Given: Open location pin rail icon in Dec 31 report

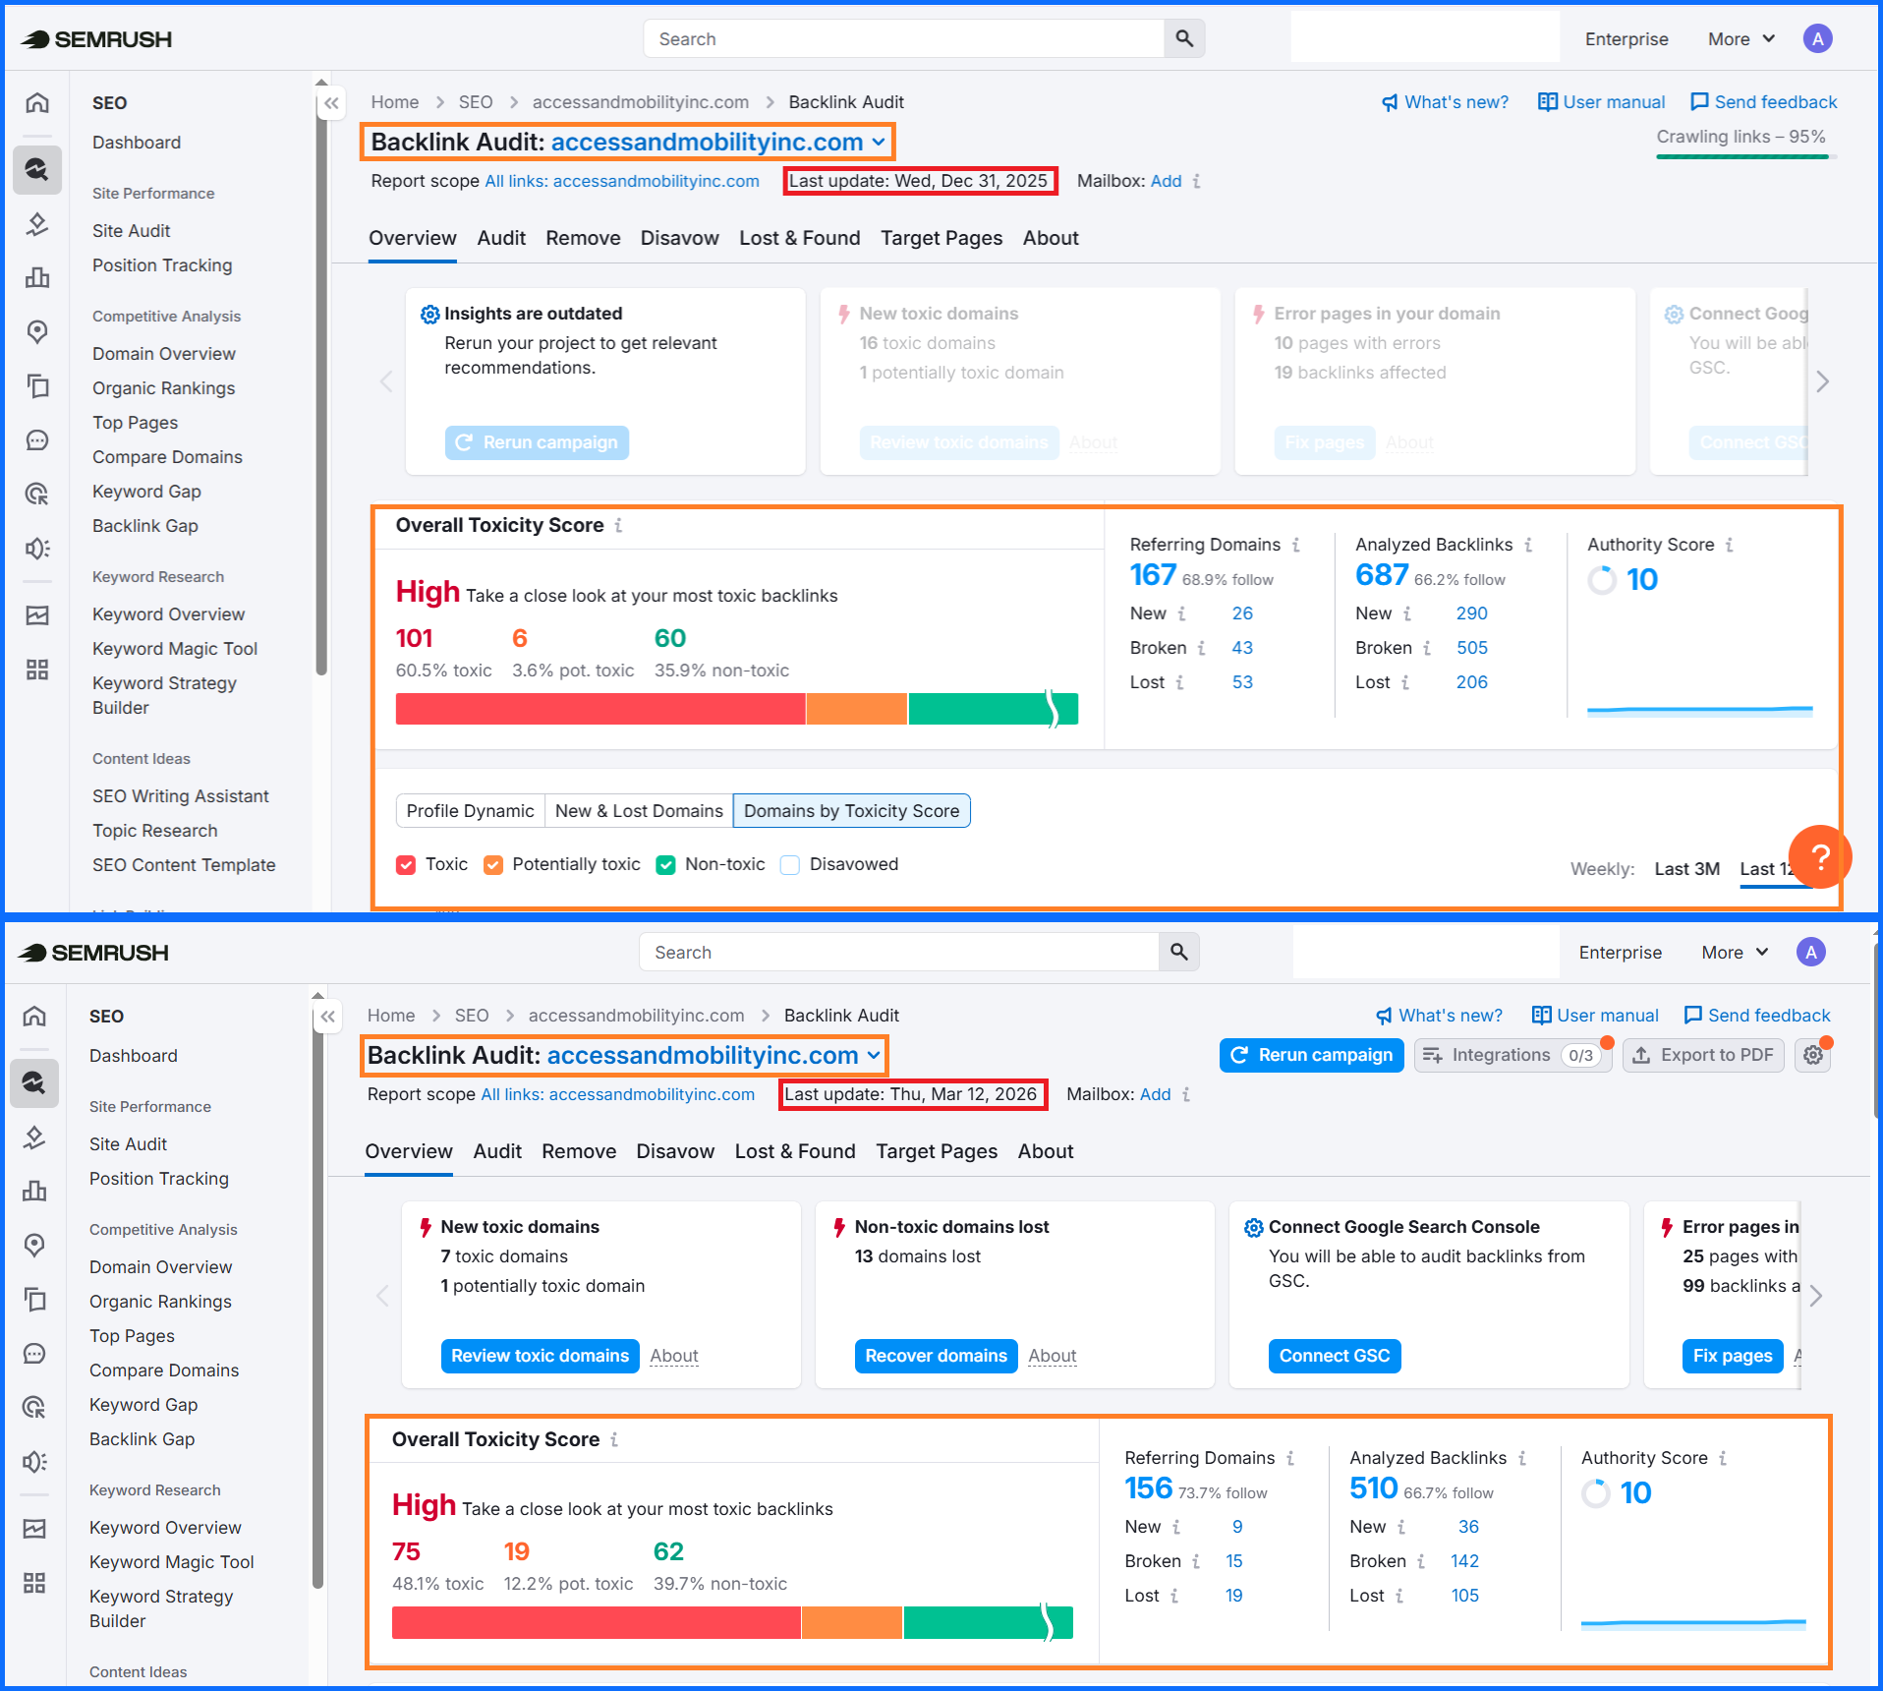Looking at the screenshot, I should 37,332.
